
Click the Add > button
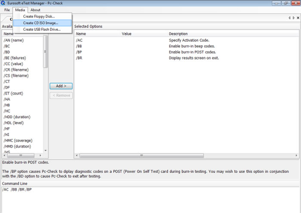(x=61, y=86)
